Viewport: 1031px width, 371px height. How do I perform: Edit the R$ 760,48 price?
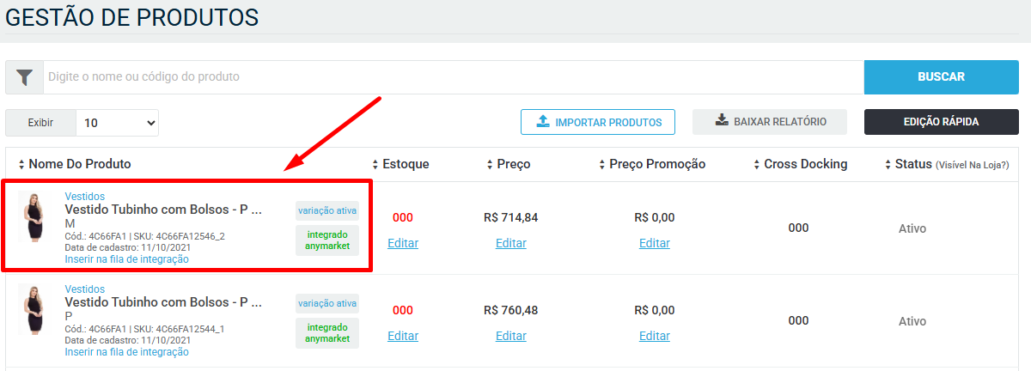click(x=511, y=336)
